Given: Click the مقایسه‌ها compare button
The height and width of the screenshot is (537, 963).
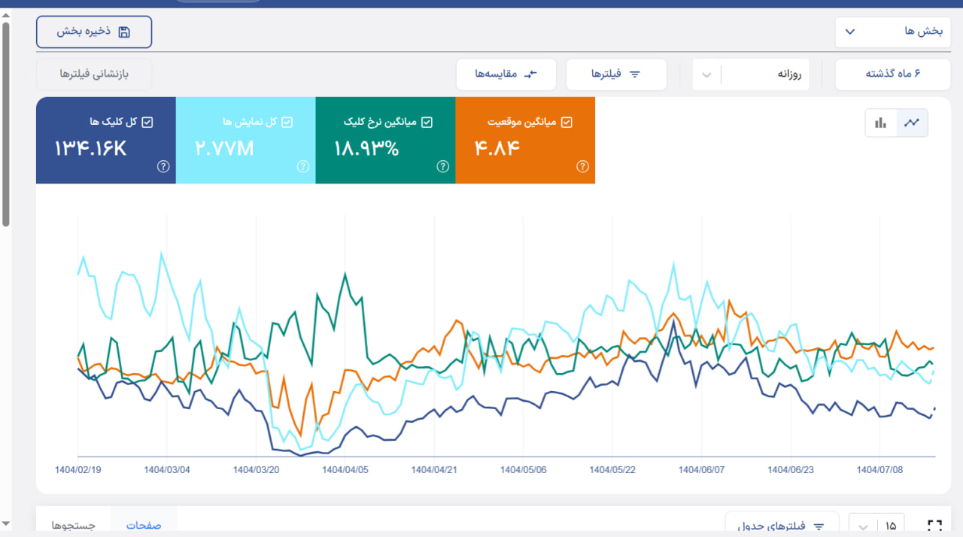Looking at the screenshot, I should coord(506,74).
